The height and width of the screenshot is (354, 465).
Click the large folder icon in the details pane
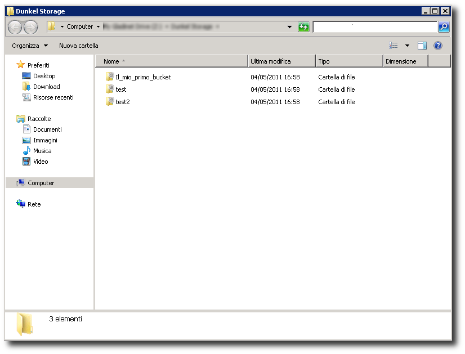24,324
